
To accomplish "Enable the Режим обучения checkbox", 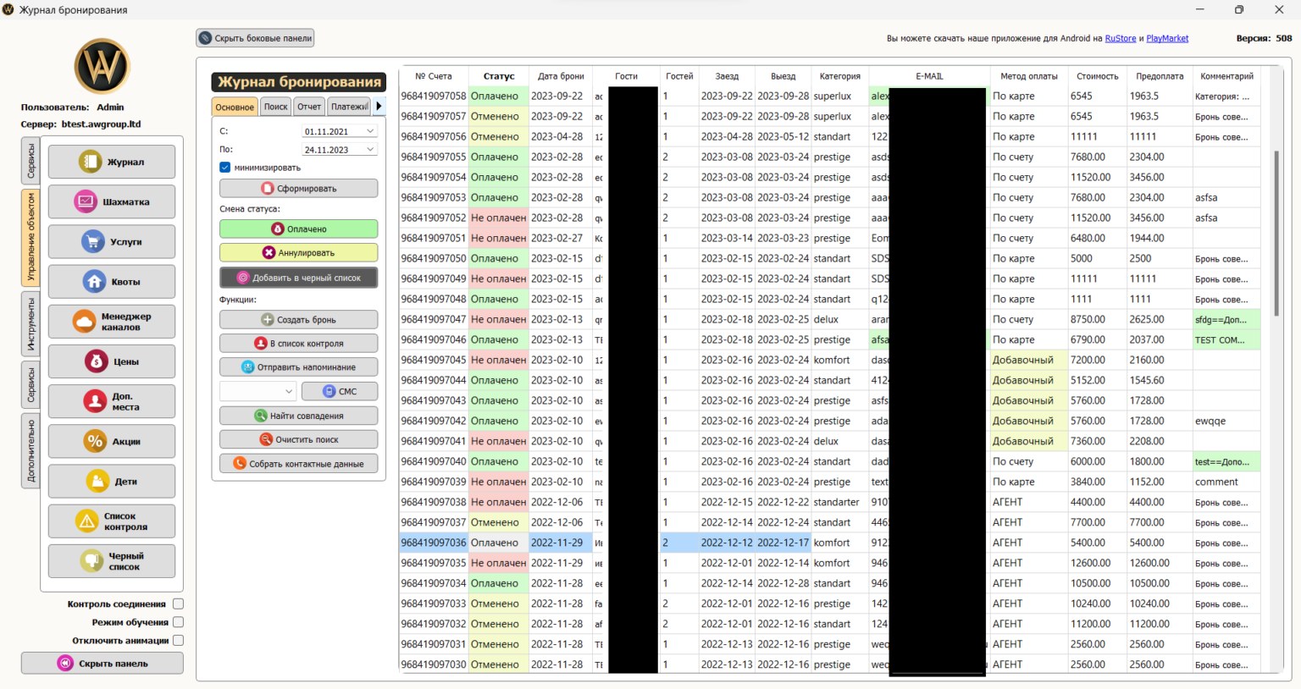I will tap(178, 622).
